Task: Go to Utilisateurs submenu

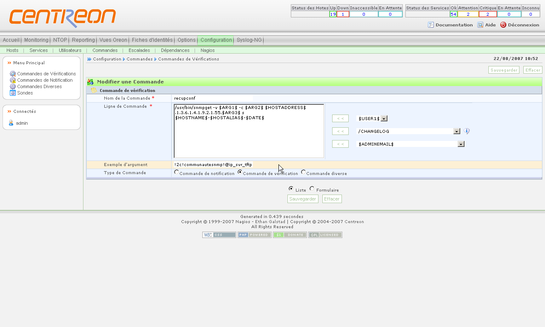Action: point(70,50)
